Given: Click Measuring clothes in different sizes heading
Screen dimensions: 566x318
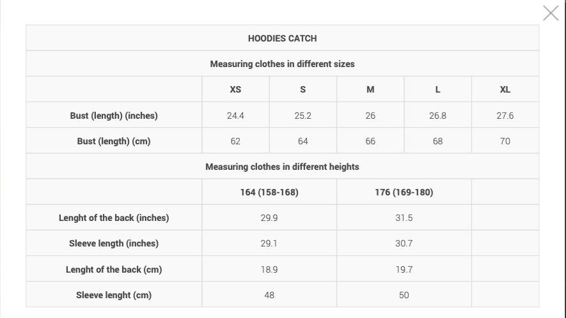Looking at the screenshot, I should coord(282,64).
